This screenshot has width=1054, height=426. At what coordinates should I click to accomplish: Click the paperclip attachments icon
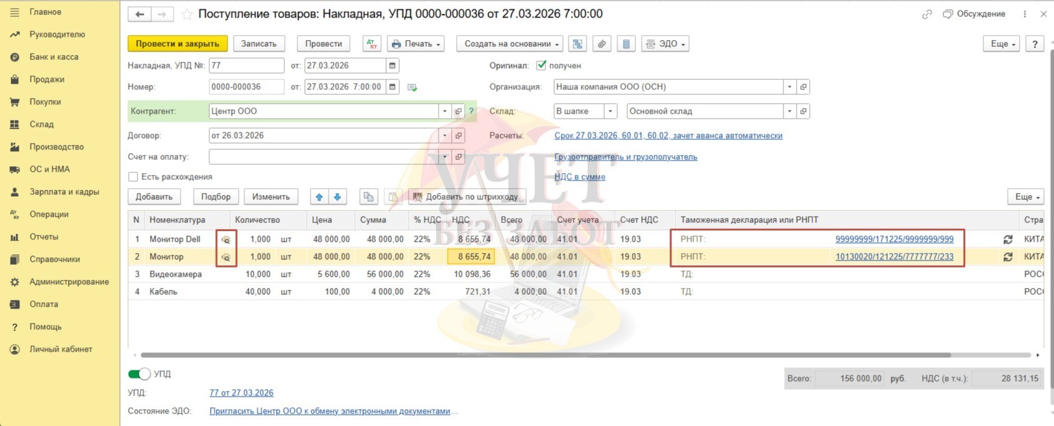click(602, 44)
